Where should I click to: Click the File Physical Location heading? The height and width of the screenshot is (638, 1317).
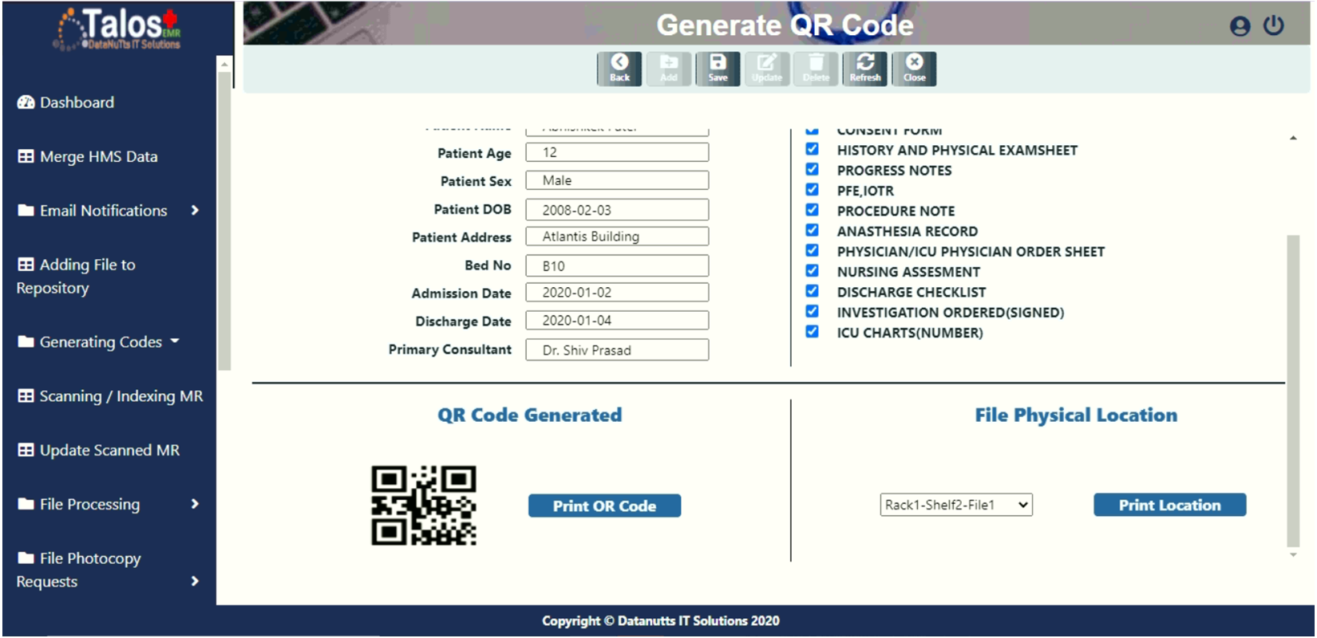pos(1076,415)
